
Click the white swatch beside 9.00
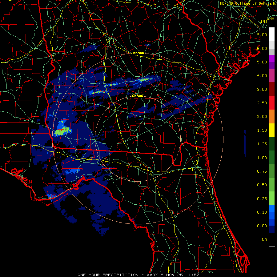point(272,34)
